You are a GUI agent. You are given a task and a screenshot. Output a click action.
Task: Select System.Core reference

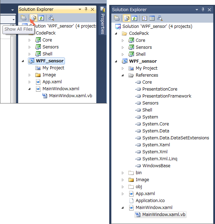(156, 124)
